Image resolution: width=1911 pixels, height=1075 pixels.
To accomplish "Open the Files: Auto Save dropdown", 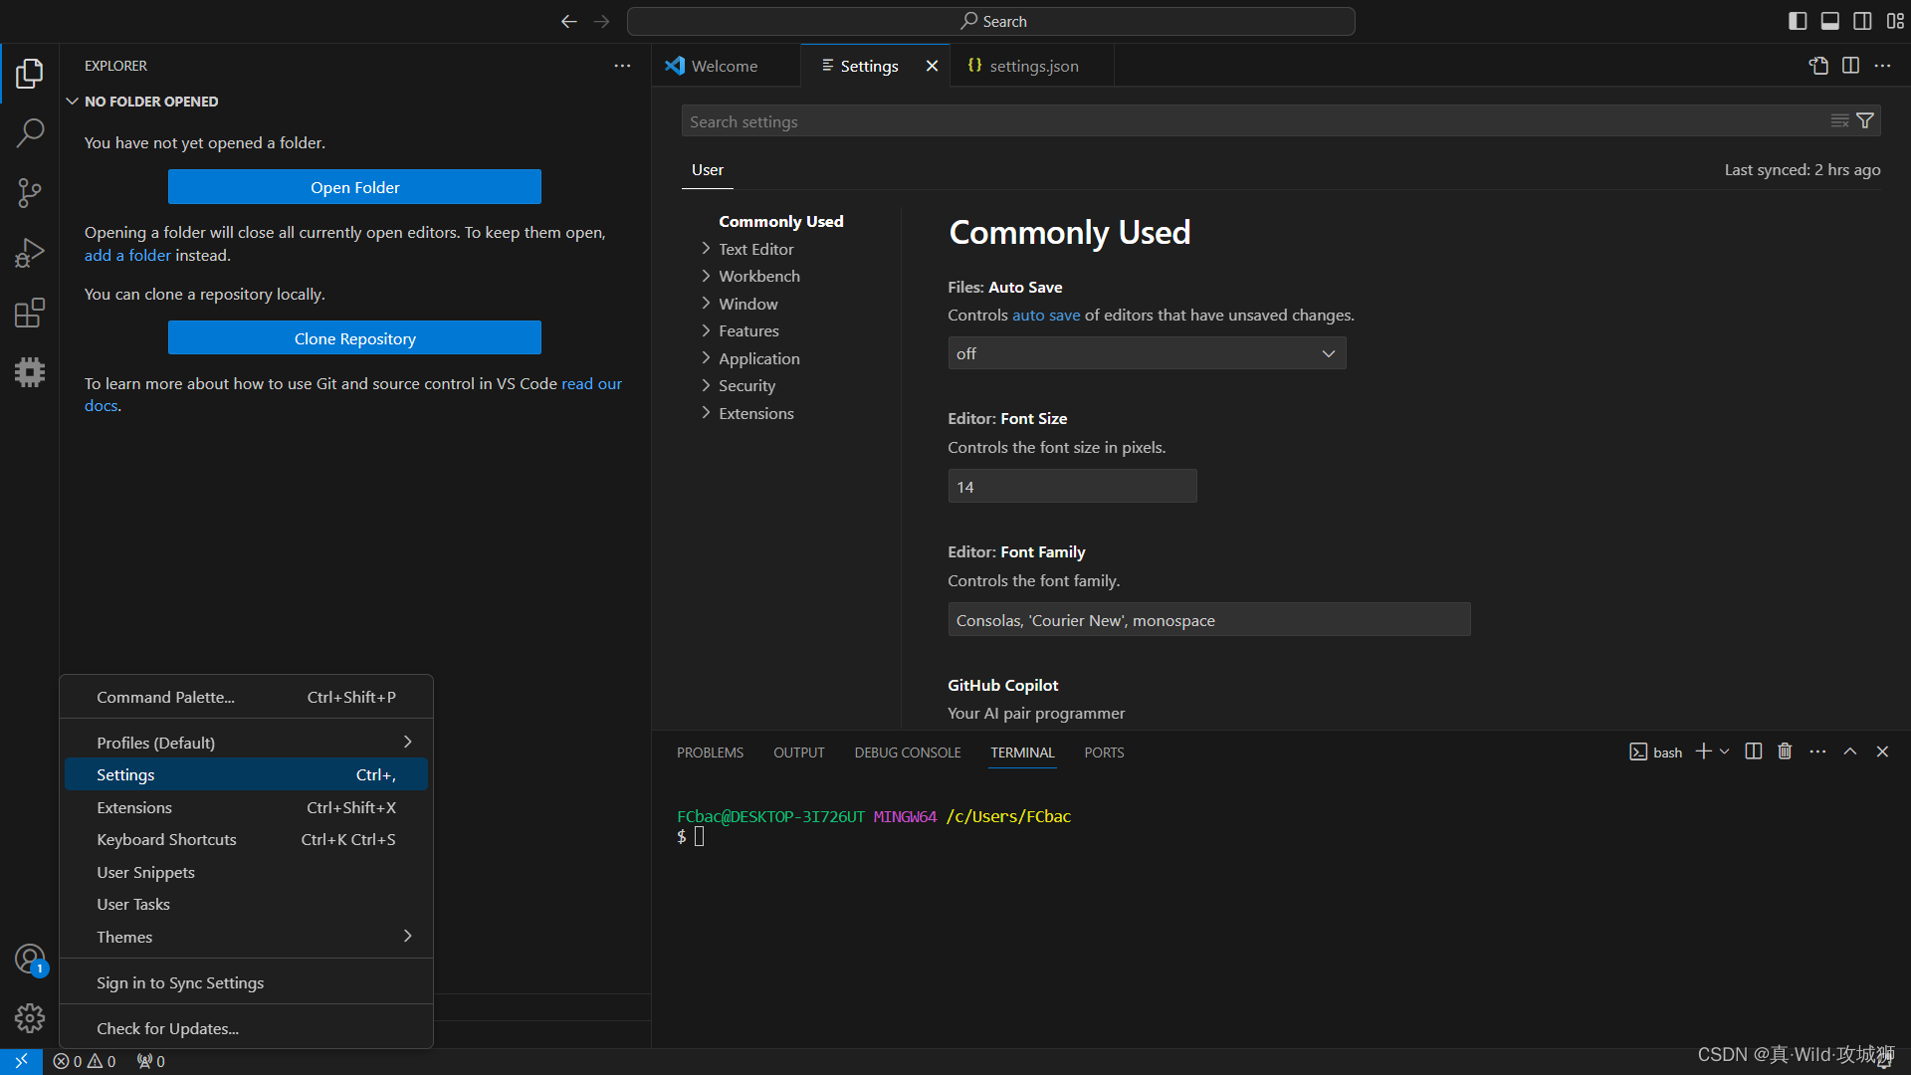I will (x=1146, y=352).
